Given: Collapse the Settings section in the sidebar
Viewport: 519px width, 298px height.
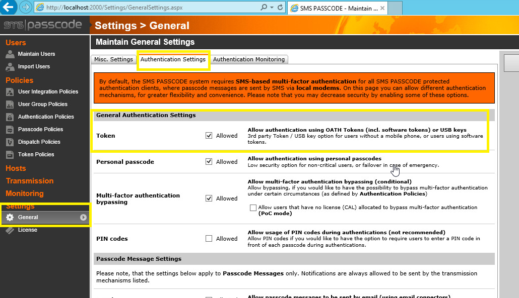Looking at the screenshot, I should point(20,207).
